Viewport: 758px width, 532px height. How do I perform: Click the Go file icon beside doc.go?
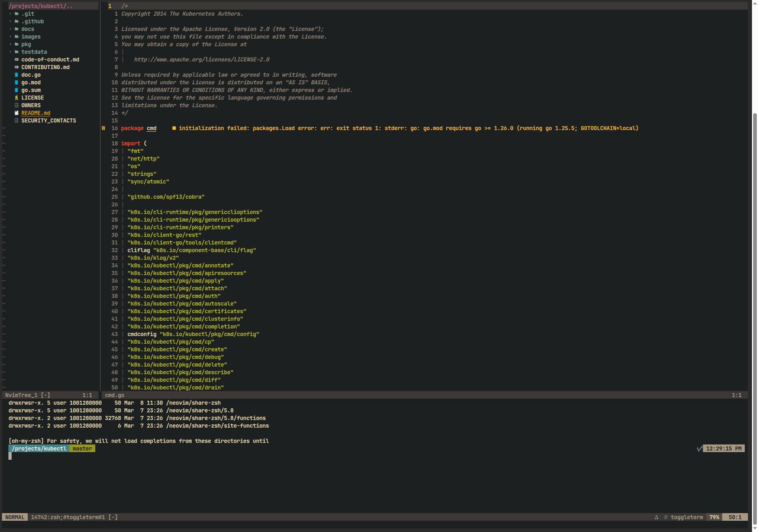(x=16, y=75)
